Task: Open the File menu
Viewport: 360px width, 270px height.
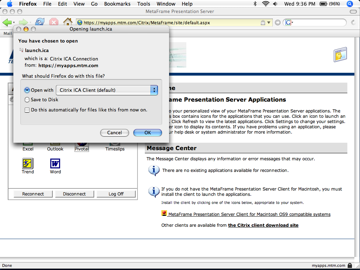Action: pyautogui.click(x=47, y=4)
